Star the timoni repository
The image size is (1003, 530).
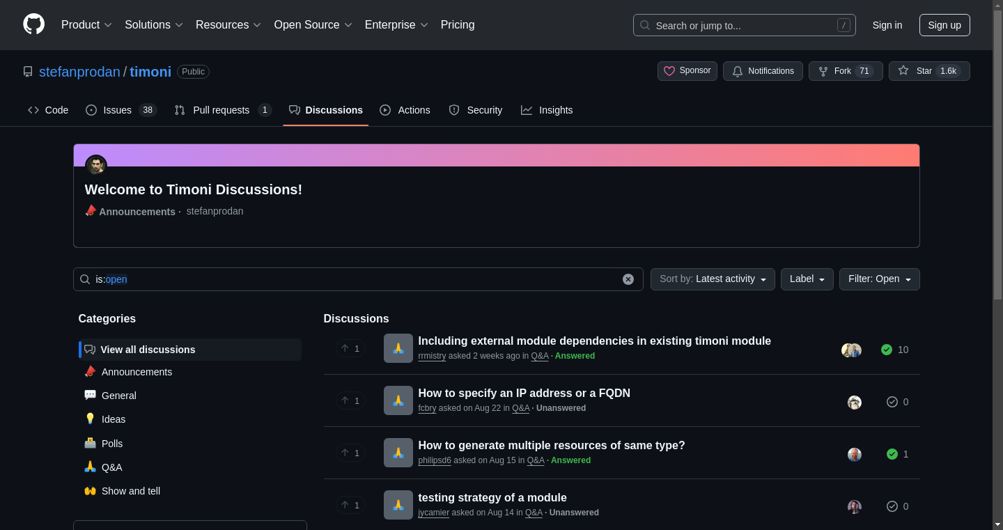click(929, 71)
